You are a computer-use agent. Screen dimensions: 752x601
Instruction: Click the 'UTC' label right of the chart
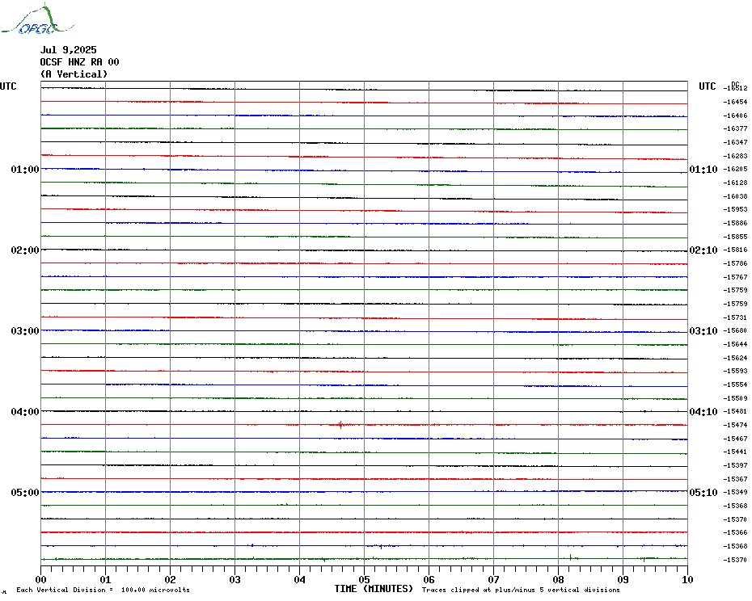click(707, 86)
